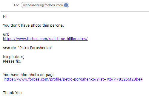
Task: Click the blank message area below "Thank You"
Action: coord(74,104)
